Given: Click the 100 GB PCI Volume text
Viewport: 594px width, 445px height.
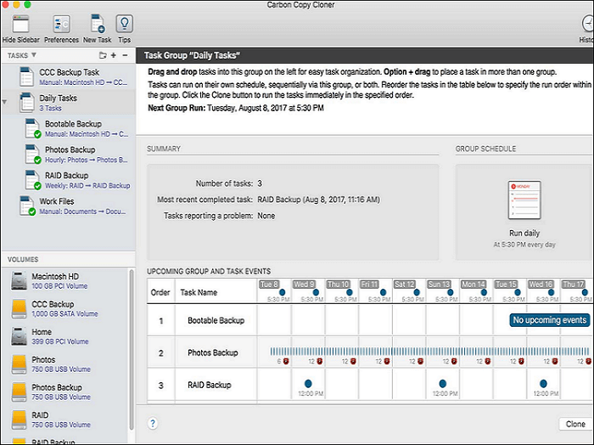Looking at the screenshot, I should (x=59, y=286).
